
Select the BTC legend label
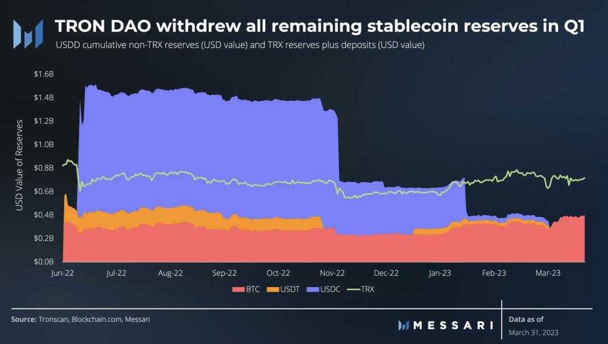pyautogui.click(x=253, y=289)
